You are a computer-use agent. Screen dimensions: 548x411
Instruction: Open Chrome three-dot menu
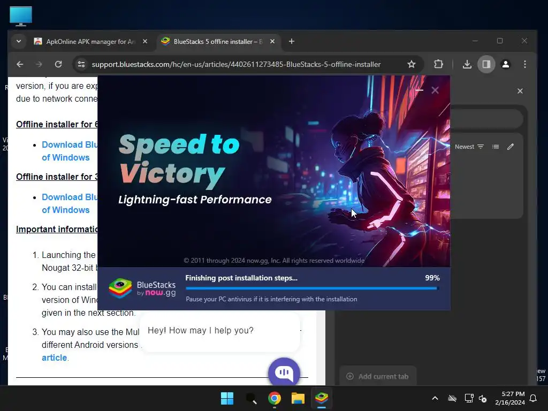[x=524, y=64]
